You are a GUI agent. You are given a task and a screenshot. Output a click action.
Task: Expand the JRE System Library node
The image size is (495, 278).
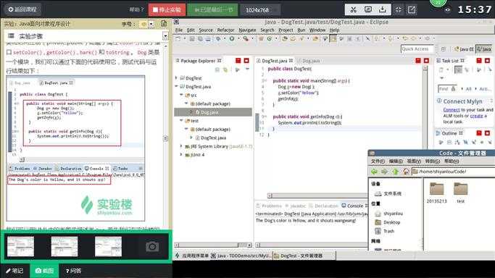click(x=181, y=146)
